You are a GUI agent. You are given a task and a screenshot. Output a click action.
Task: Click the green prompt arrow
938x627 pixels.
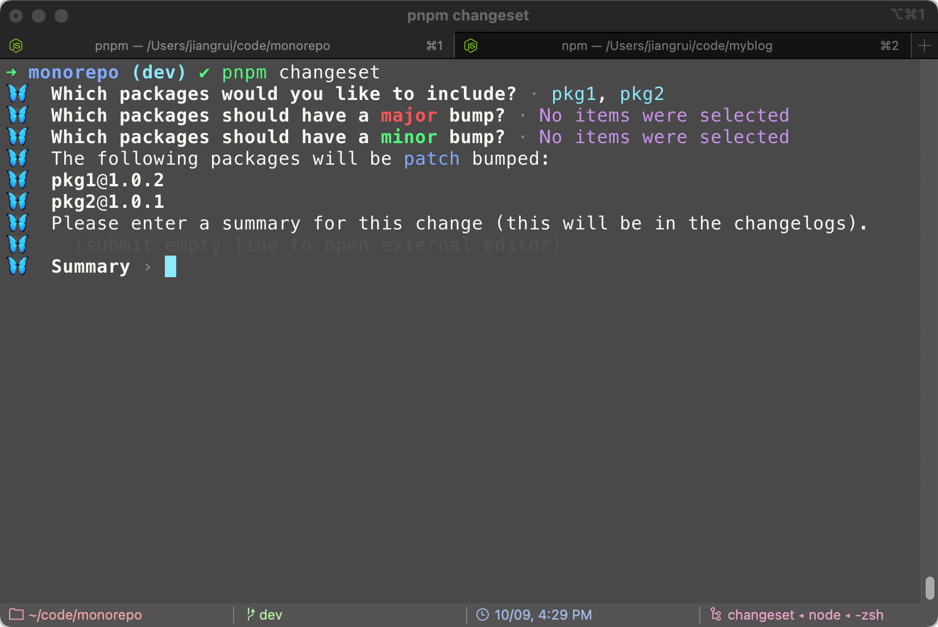[11, 72]
